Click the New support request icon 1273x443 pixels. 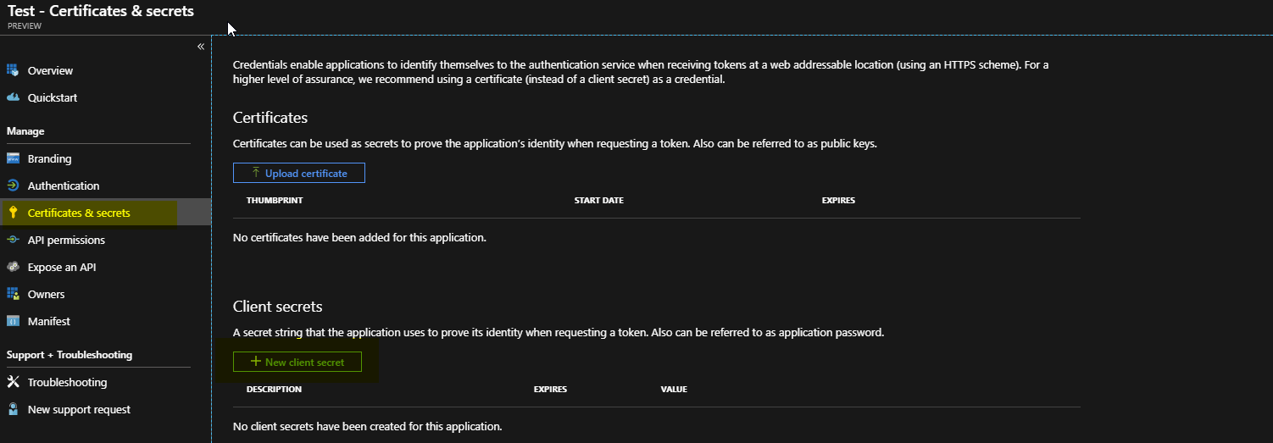coord(13,409)
